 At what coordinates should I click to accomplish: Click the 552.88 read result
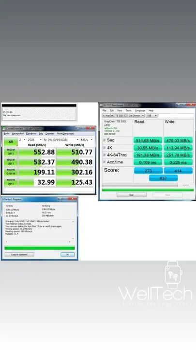click(x=37, y=152)
